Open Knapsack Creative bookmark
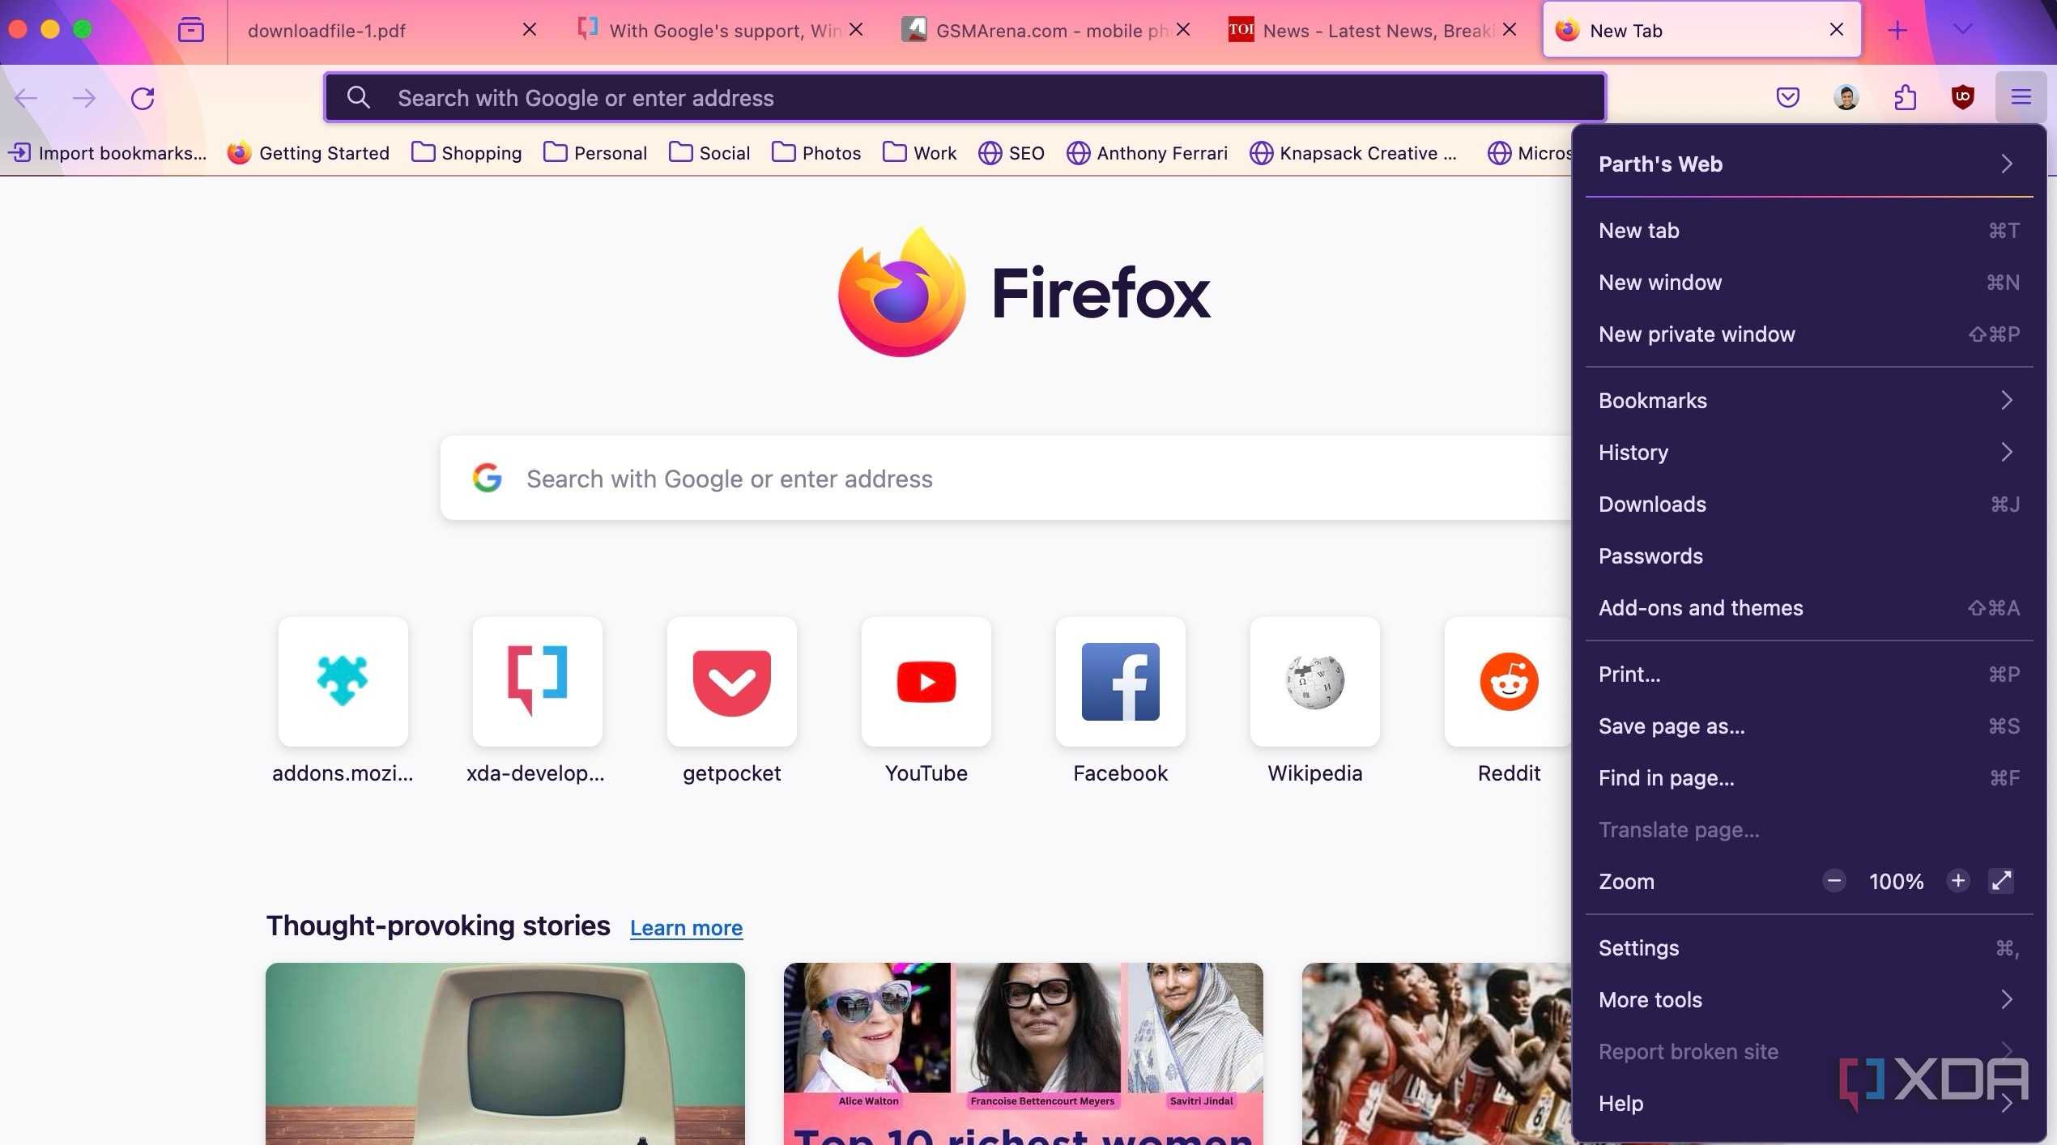 point(1353,153)
